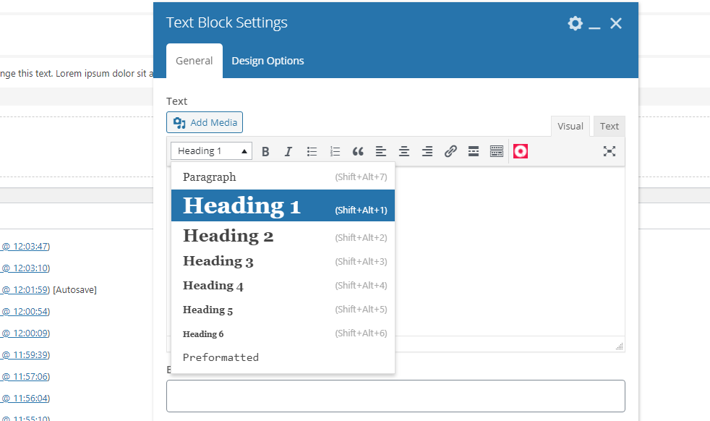Align text left icon
The height and width of the screenshot is (421, 710).
point(381,151)
